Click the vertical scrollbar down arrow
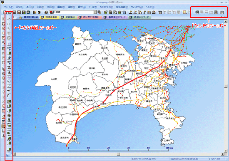The width and height of the screenshot is (229, 161). coord(226,151)
